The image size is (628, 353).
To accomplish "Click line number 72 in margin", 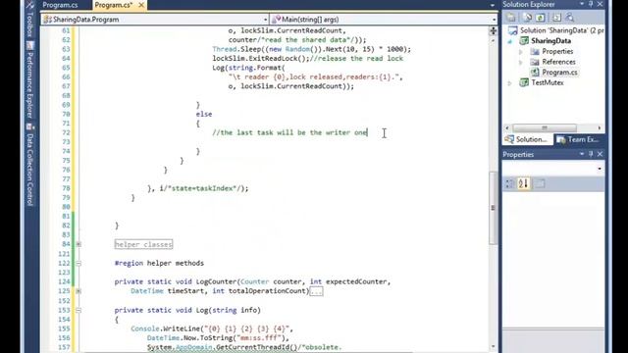I will coord(66,132).
